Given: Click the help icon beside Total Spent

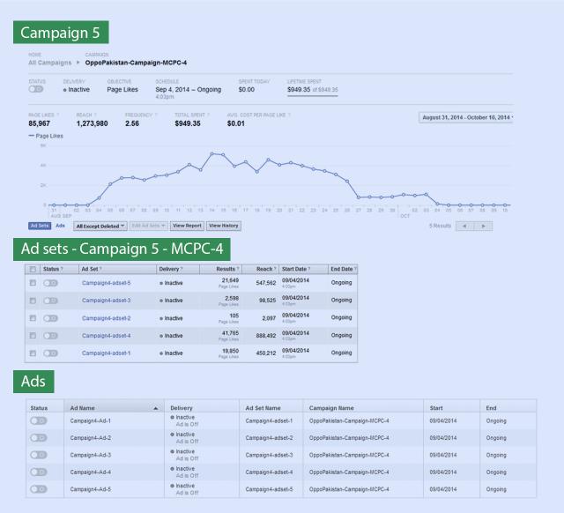Looking at the screenshot, I should pos(211,115).
